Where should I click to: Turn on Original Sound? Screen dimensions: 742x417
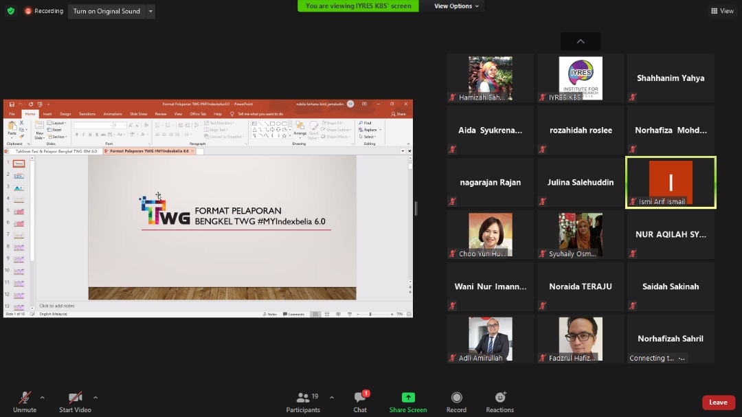pyautogui.click(x=106, y=11)
